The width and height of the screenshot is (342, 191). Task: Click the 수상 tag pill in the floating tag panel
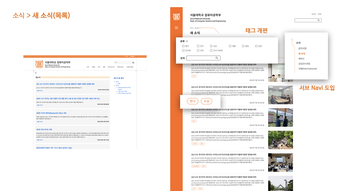(x=206, y=101)
